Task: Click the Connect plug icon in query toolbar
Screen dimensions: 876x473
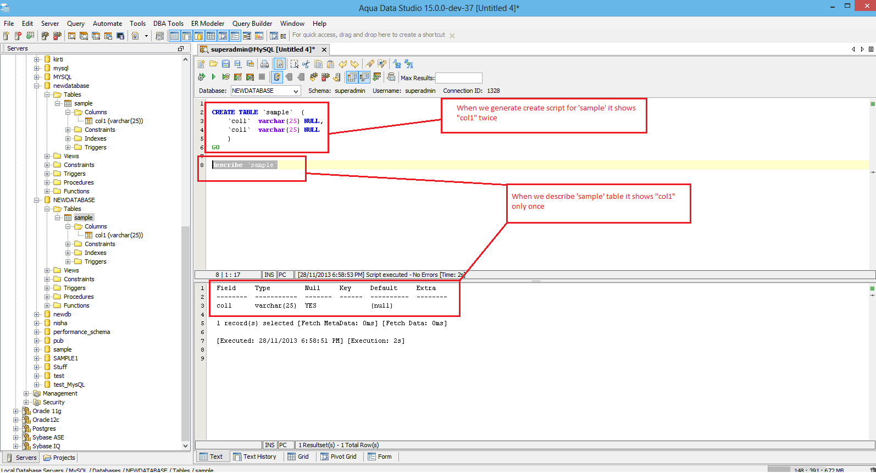Action: point(313,77)
